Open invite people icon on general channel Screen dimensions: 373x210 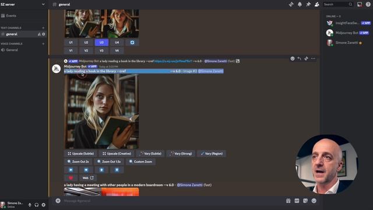[39, 34]
